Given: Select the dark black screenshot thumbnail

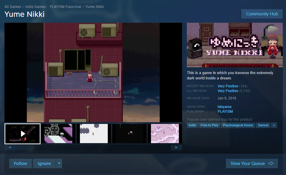Looking at the screenshot, I should point(129,133).
